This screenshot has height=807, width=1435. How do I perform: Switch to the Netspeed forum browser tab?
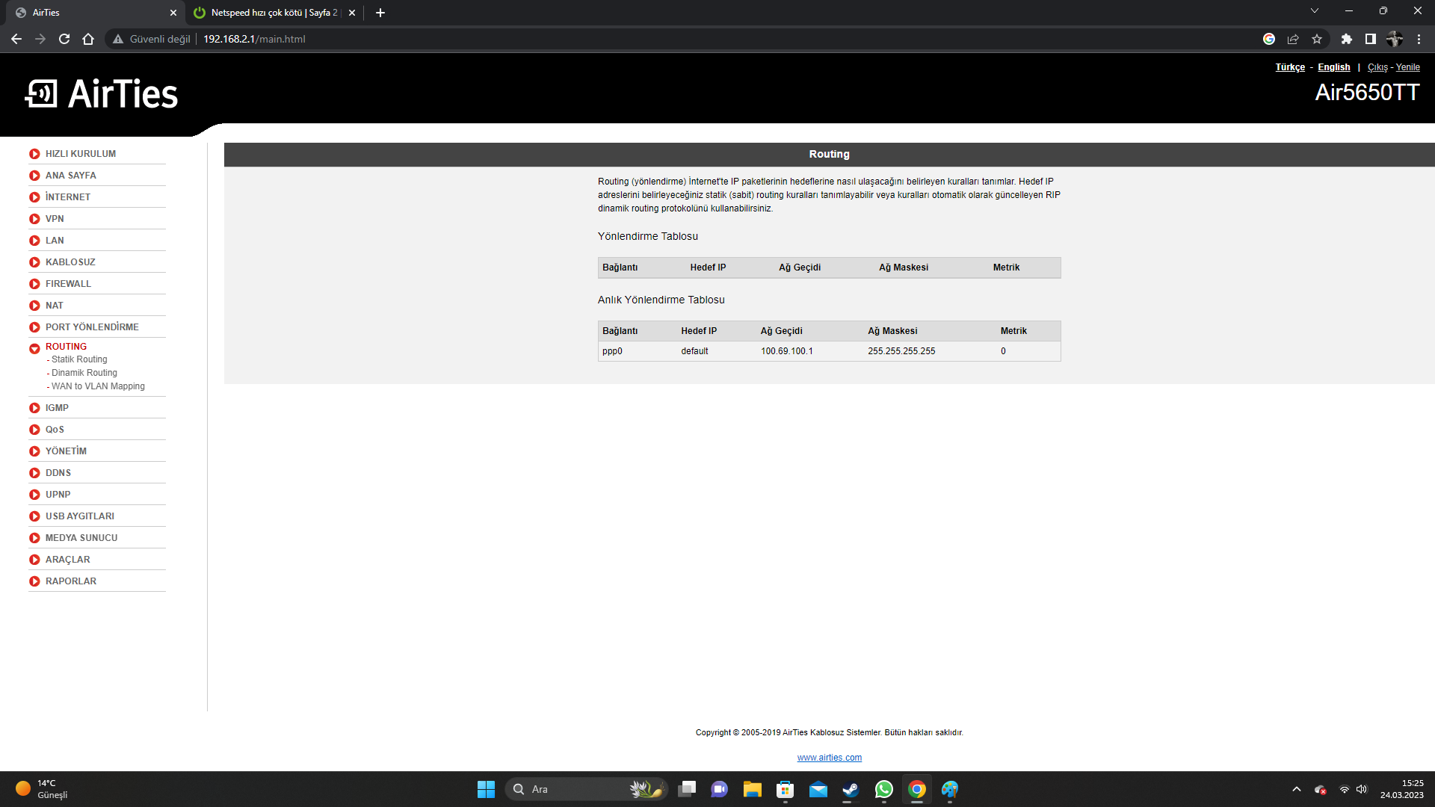point(273,13)
